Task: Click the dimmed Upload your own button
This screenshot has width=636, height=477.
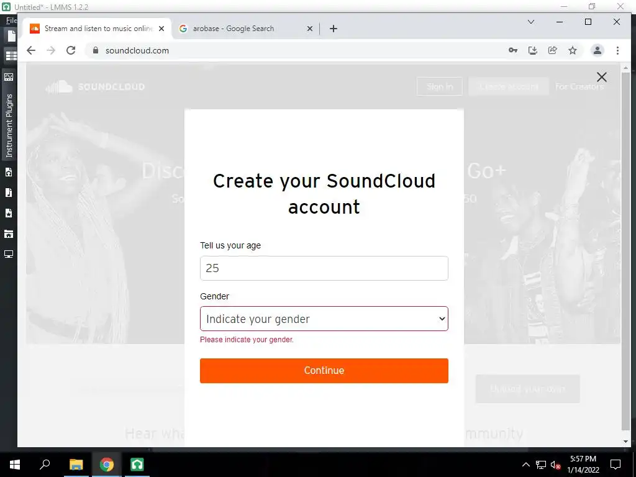Action: pyautogui.click(x=527, y=389)
